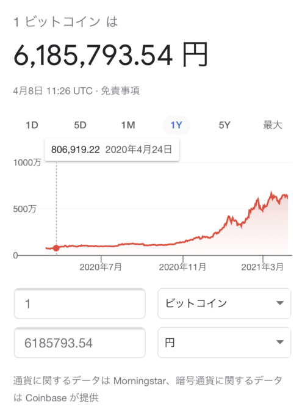Switch chart to 1M range

pyautogui.click(x=128, y=125)
